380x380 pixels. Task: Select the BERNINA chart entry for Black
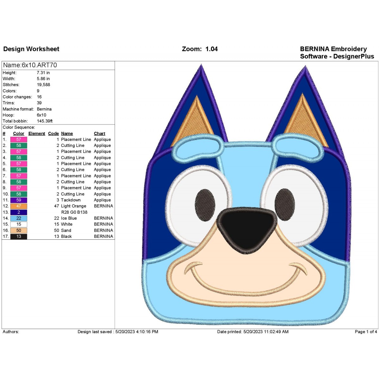tap(103, 237)
